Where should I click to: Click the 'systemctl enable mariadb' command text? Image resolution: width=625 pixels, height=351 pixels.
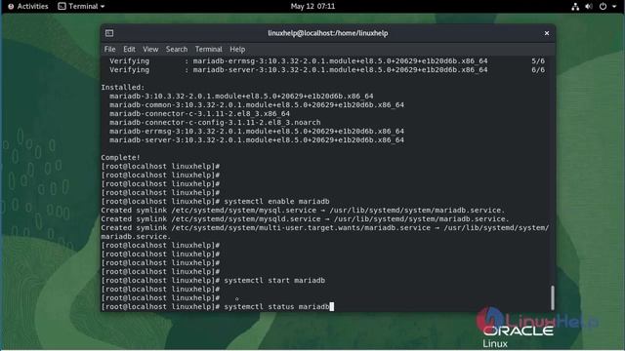tap(276, 202)
